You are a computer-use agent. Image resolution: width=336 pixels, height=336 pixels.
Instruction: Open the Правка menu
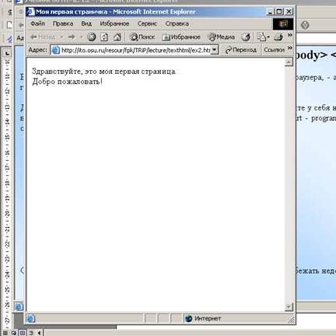(63, 23)
